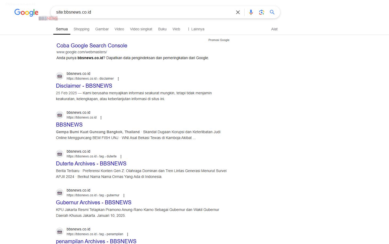Open three-dot menu for BBSNEWS homepage result

101,118
